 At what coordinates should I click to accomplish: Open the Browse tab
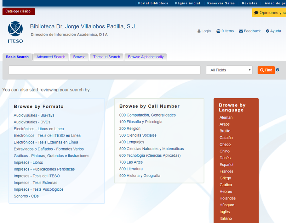pyautogui.click(x=79, y=57)
